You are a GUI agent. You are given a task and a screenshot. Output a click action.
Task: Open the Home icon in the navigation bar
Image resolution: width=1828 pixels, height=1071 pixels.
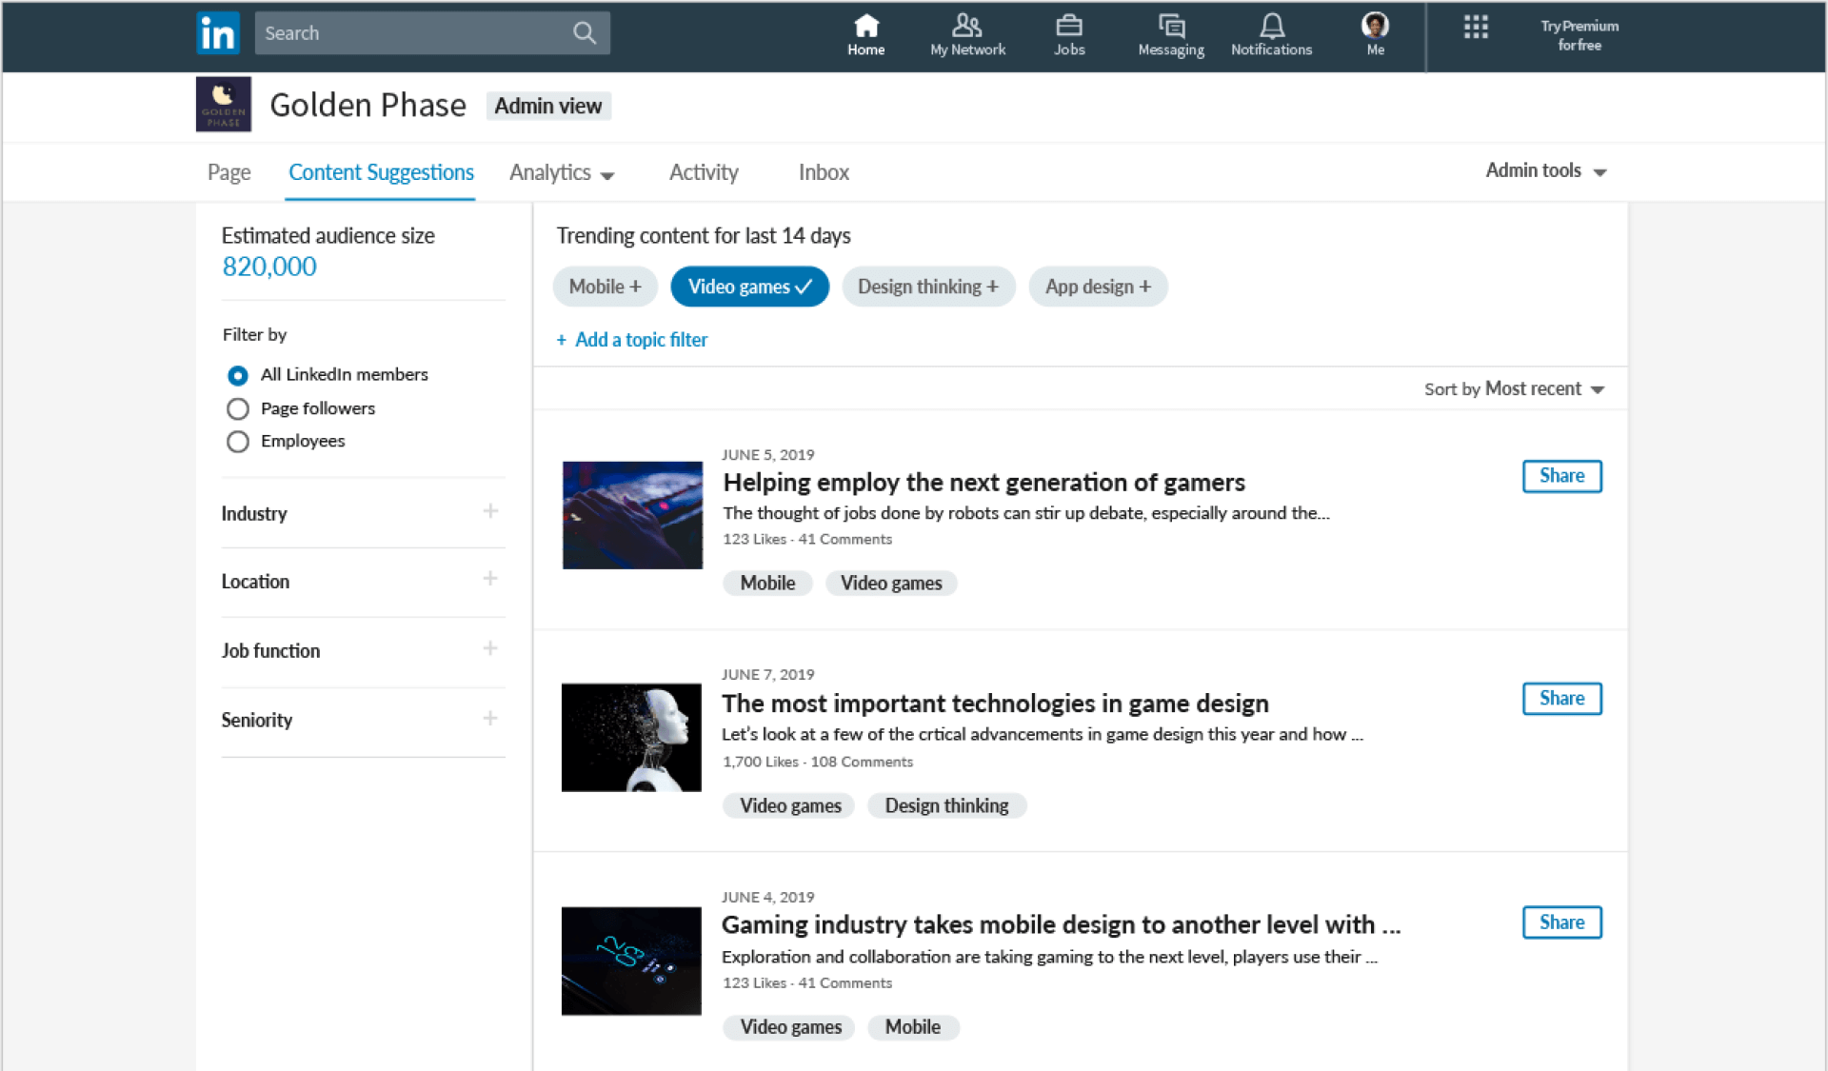pos(865,33)
